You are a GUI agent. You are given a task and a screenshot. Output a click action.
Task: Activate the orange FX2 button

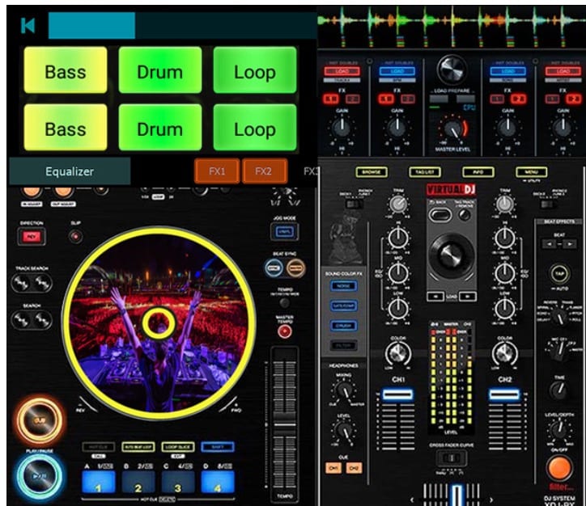click(265, 171)
